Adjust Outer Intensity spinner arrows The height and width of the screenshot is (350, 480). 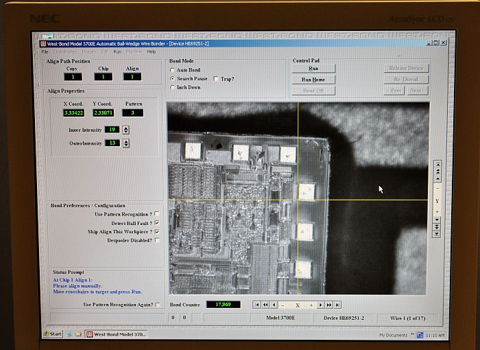(x=125, y=143)
